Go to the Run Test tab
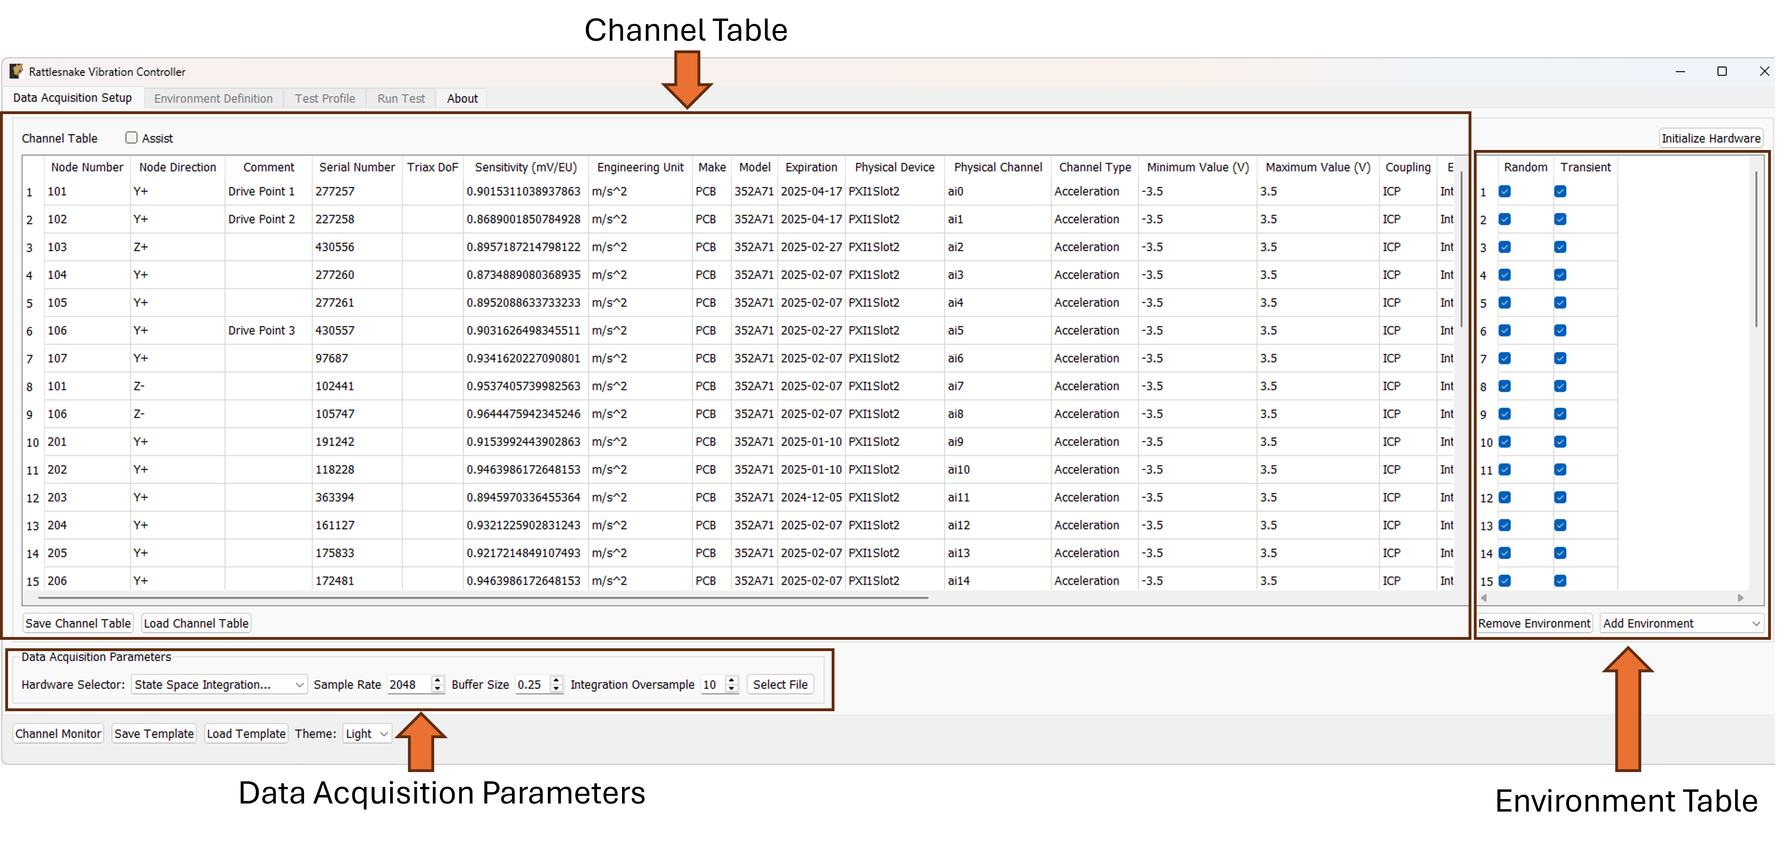 (x=401, y=99)
